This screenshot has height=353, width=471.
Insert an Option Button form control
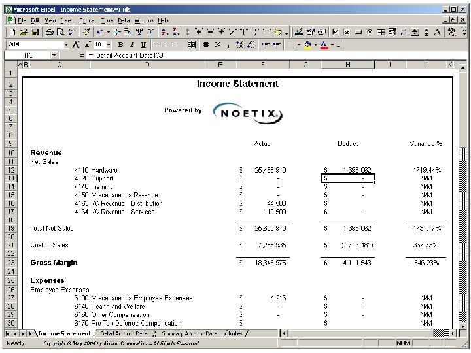(x=370, y=32)
